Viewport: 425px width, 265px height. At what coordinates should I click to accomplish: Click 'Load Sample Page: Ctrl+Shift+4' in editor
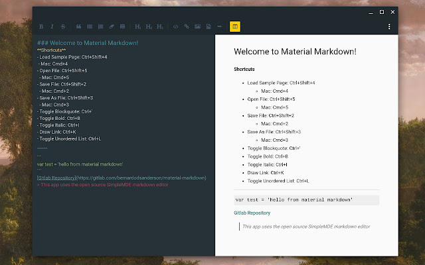72,57
